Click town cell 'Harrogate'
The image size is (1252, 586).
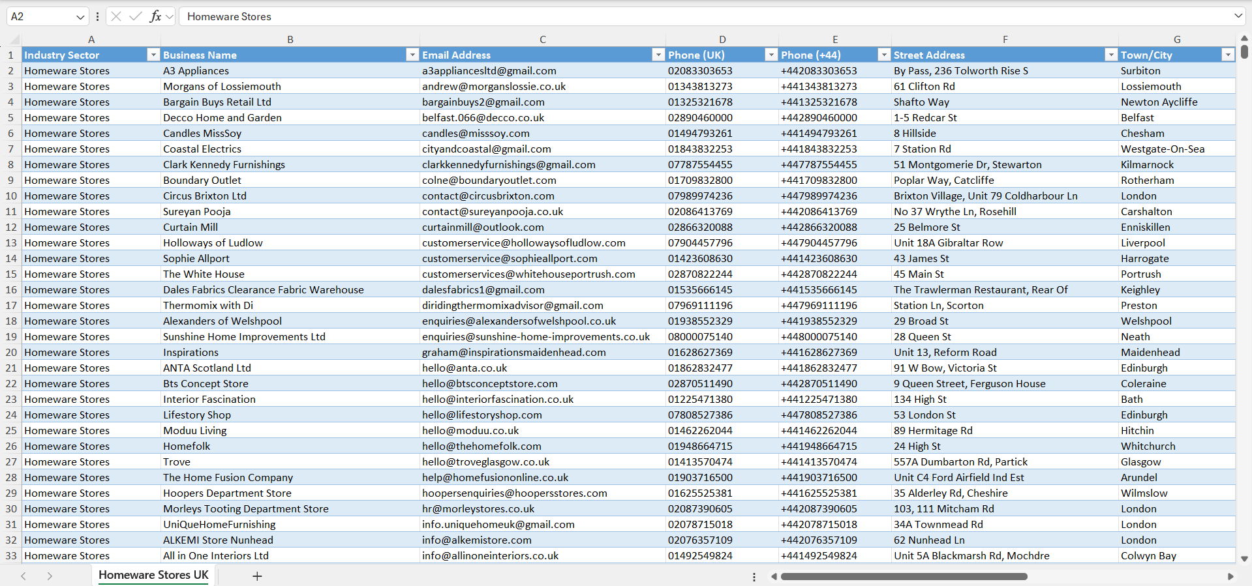1177,258
